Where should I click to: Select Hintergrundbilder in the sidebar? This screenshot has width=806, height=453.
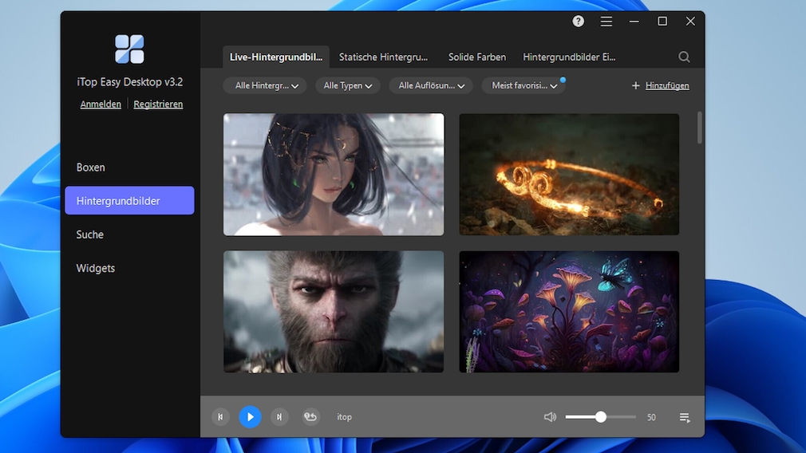(x=129, y=200)
